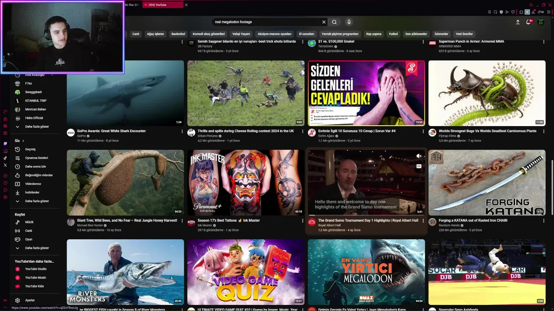Open three-dot menu for Cheese Rolling video
The image size is (554, 311).
pos(303,131)
